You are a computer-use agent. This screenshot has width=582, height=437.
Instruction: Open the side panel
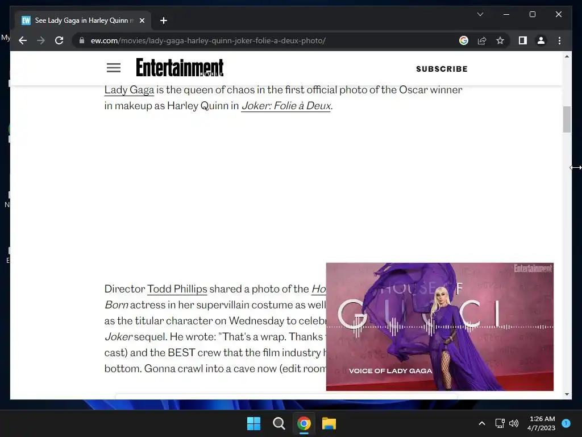click(x=523, y=40)
